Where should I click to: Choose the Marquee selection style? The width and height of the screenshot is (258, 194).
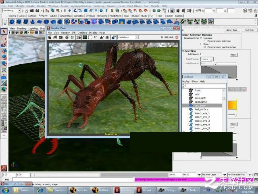(x=202, y=38)
